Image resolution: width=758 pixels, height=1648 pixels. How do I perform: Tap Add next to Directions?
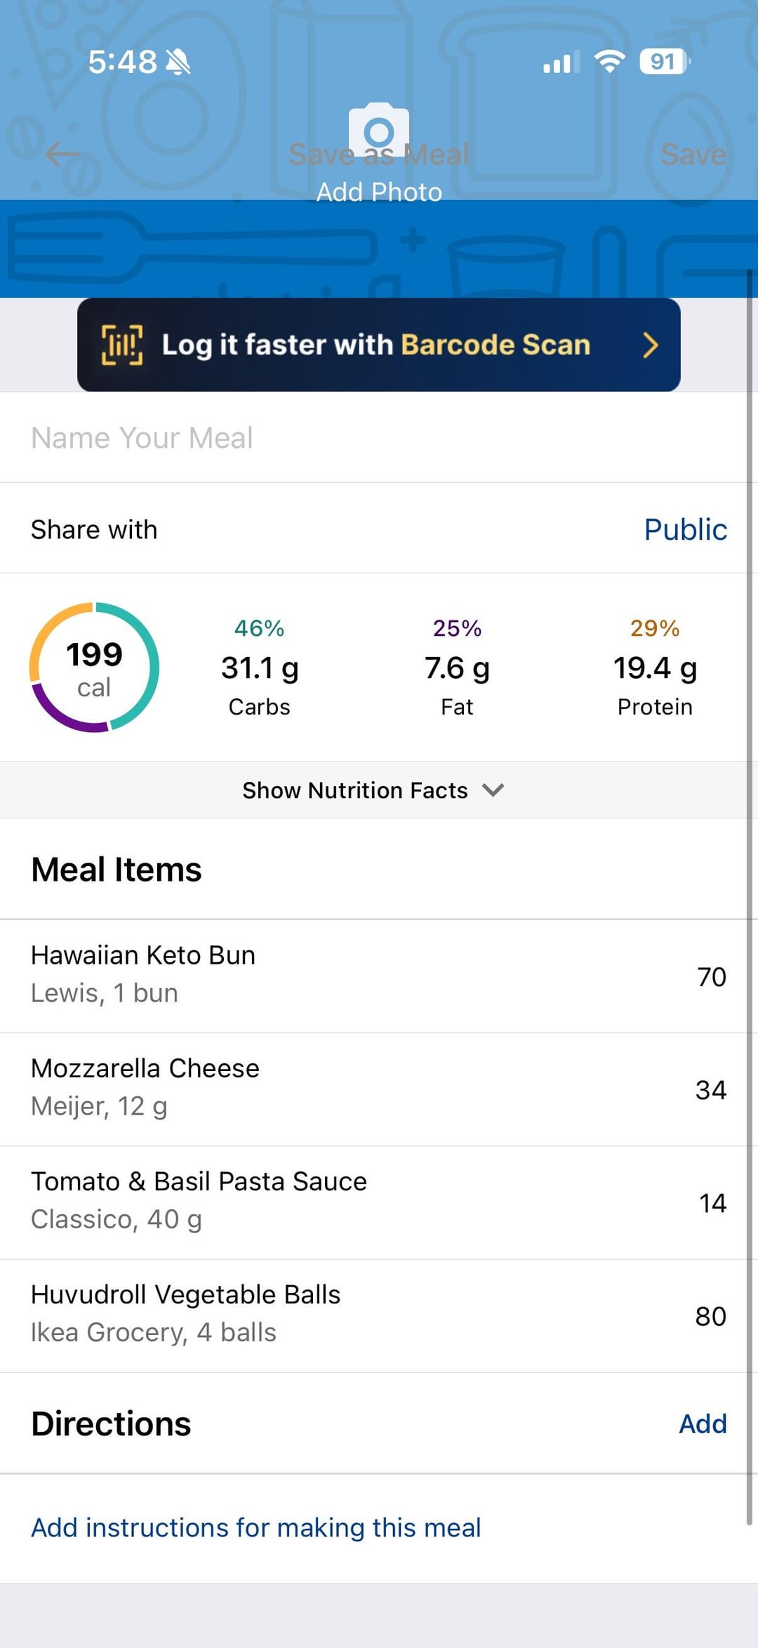click(x=702, y=1424)
